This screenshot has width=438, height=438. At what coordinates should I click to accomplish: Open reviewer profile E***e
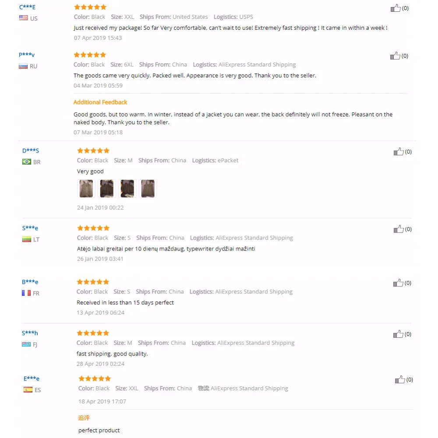click(x=31, y=378)
